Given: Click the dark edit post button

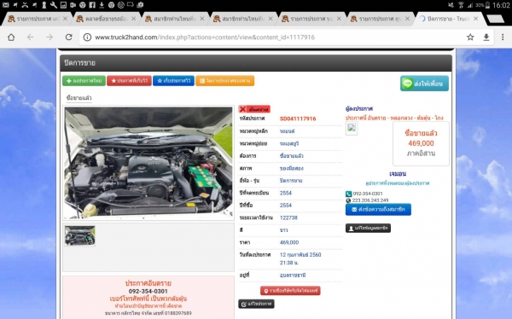Looking at the screenshot, I should [x=256, y=304].
